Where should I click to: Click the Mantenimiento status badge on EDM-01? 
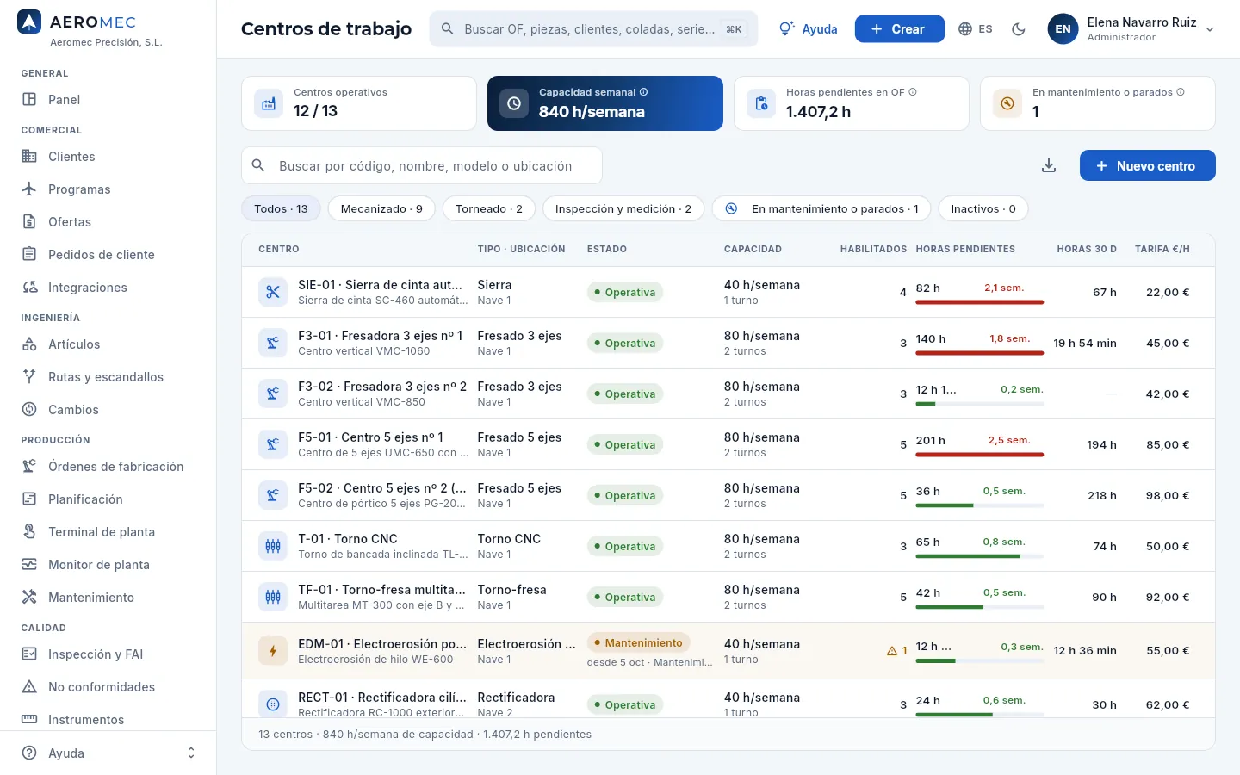click(638, 643)
